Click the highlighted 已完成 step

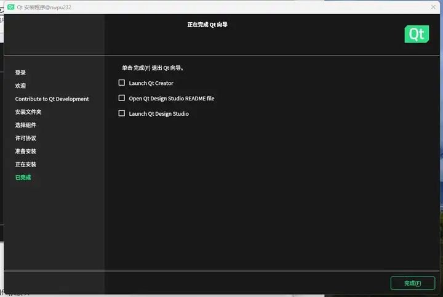tap(23, 177)
